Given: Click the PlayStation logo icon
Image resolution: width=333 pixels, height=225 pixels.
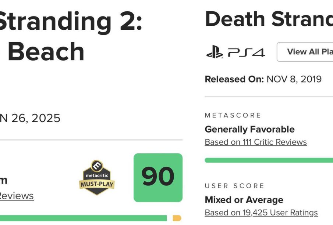Looking at the screenshot, I should pyautogui.click(x=215, y=52).
